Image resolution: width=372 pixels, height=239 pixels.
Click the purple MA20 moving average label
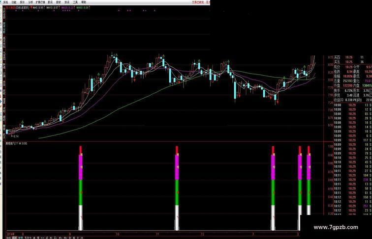click(x=67, y=7)
